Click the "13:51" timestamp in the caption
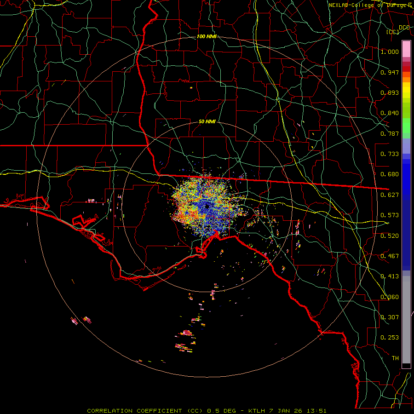Screen dimensions: 414x414 (x=316, y=411)
